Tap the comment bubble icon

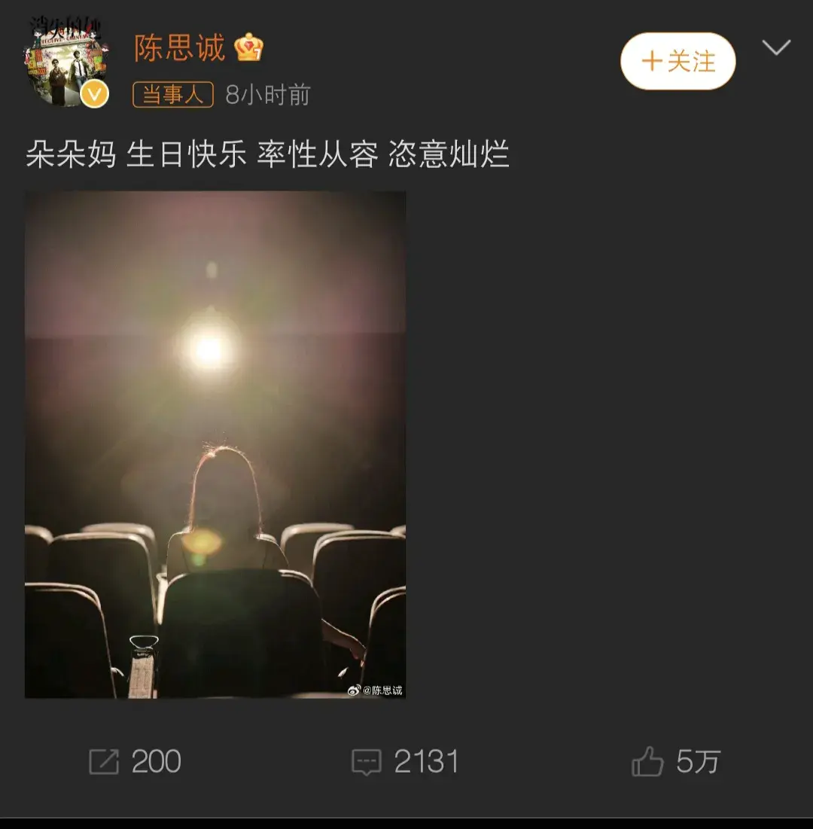(367, 763)
